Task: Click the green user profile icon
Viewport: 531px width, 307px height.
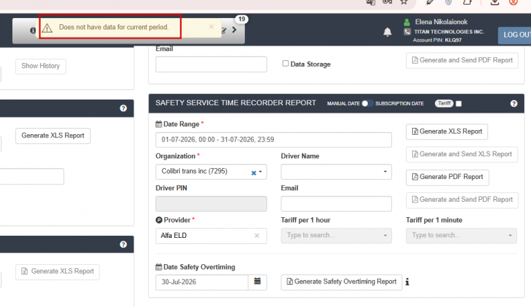Action: click(x=407, y=22)
